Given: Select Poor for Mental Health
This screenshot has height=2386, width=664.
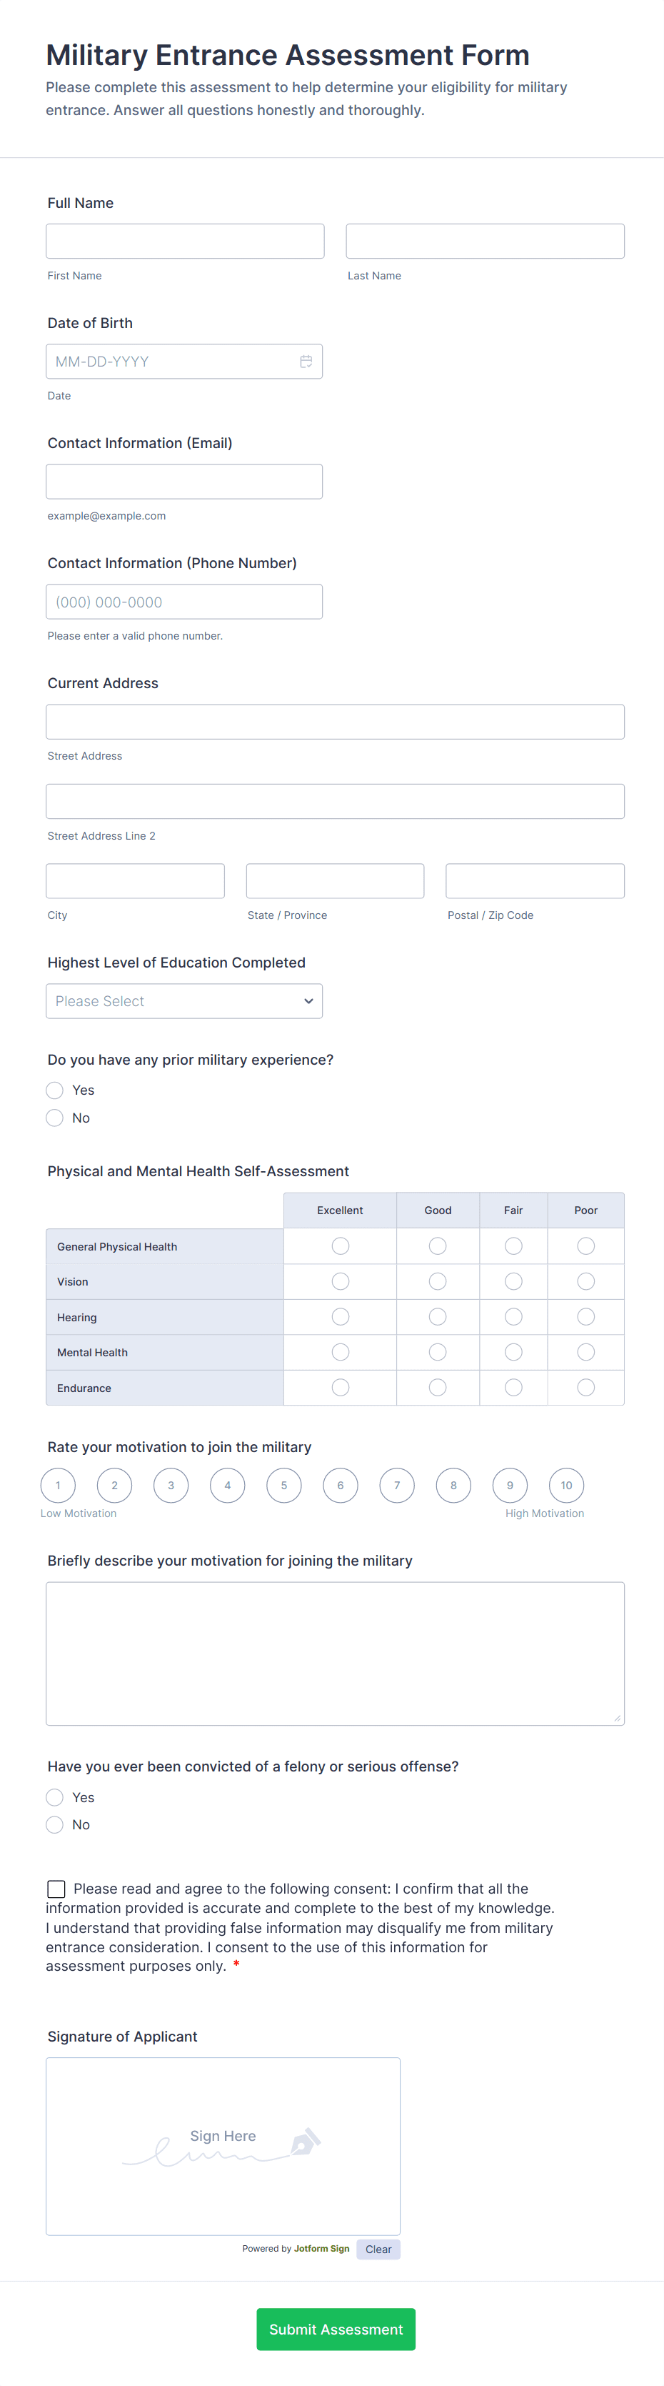Looking at the screenshot, I should tap(585, 1351).
